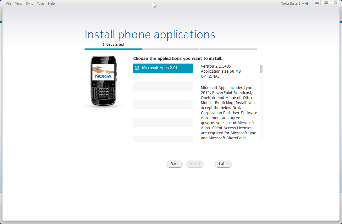Click the Later button
This screenshot has height=224, width=342.
[223, 164]
